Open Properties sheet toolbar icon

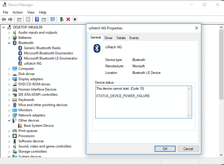[28, 19]
